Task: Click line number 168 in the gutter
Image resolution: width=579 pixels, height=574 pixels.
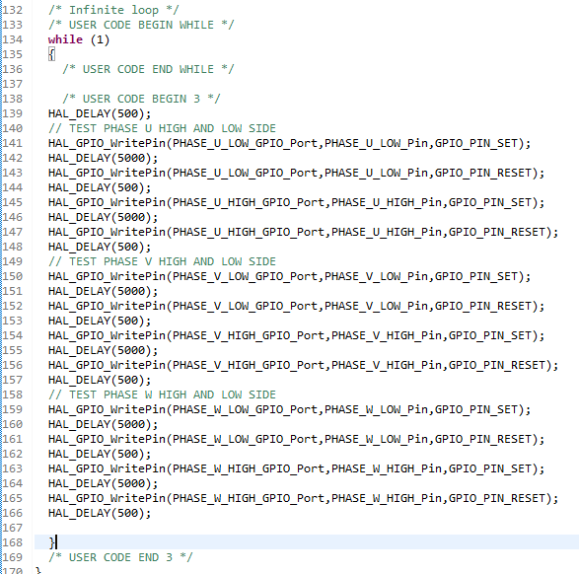Action: click(12, 542)
